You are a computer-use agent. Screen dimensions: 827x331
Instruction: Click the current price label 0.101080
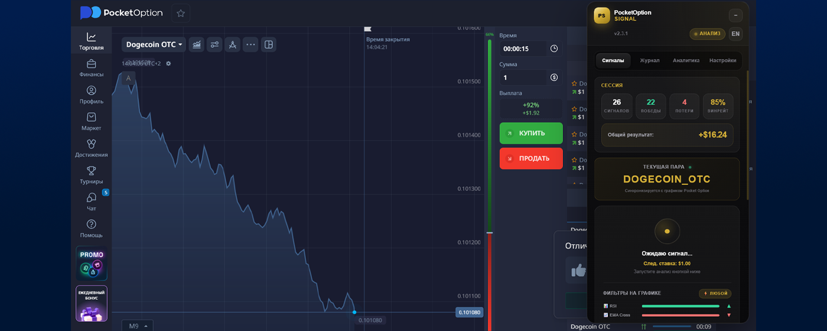pos(469,311)
